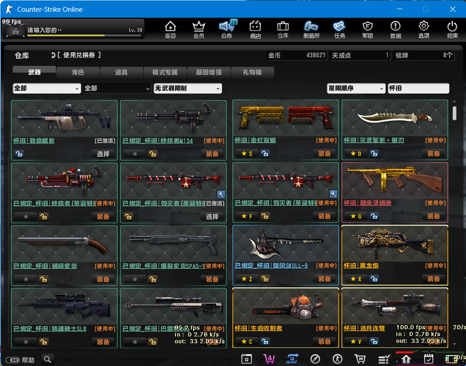The width and height of the screenshot is (466, 366).
Task: Open the 仓库 briefcase icon in top bar
Action: (x=283, y=30)
